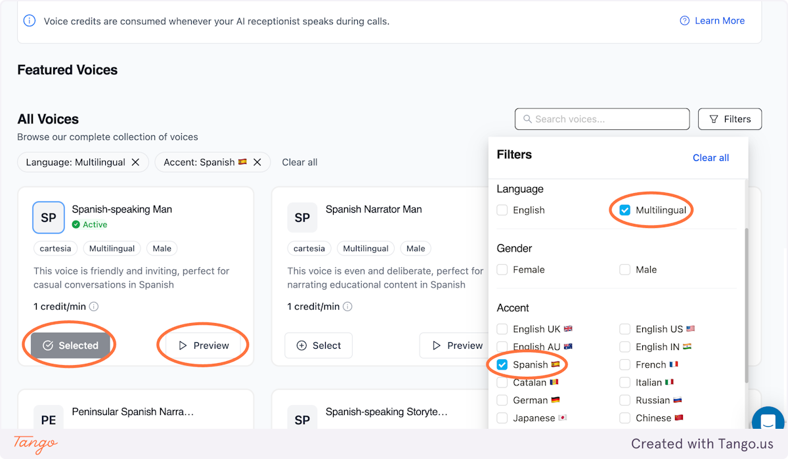Click the magnifier icon in the search voices field

[x=527, y=119]
